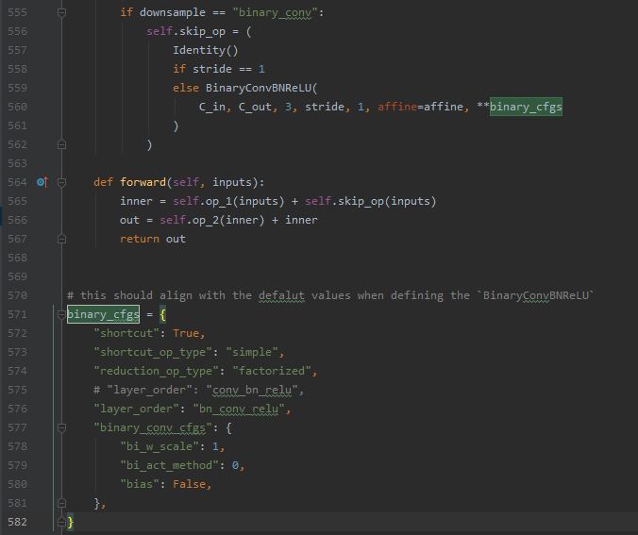Click the "reduction_op_type" key
The width and height of the screenshot is (638, 535).
tap(157, 371)
